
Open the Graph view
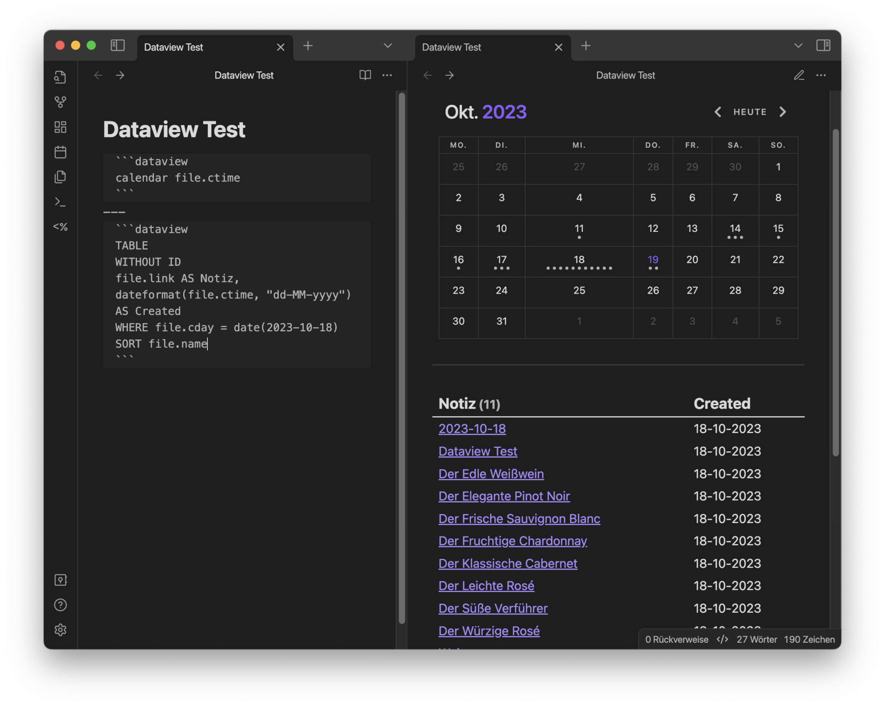tap(60, 102)
